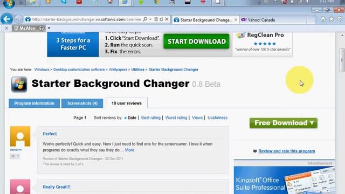Screen dimensions: 345x194
Task: Click the comment count badge under danorm
Action: point(15,156)
